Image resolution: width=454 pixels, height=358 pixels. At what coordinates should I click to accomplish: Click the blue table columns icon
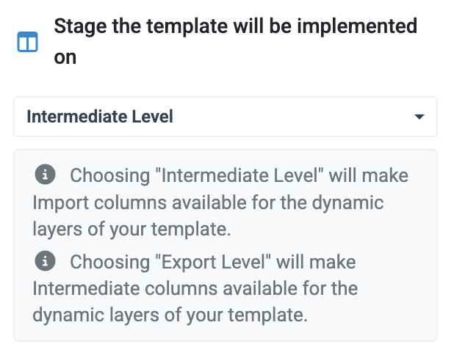27,42
